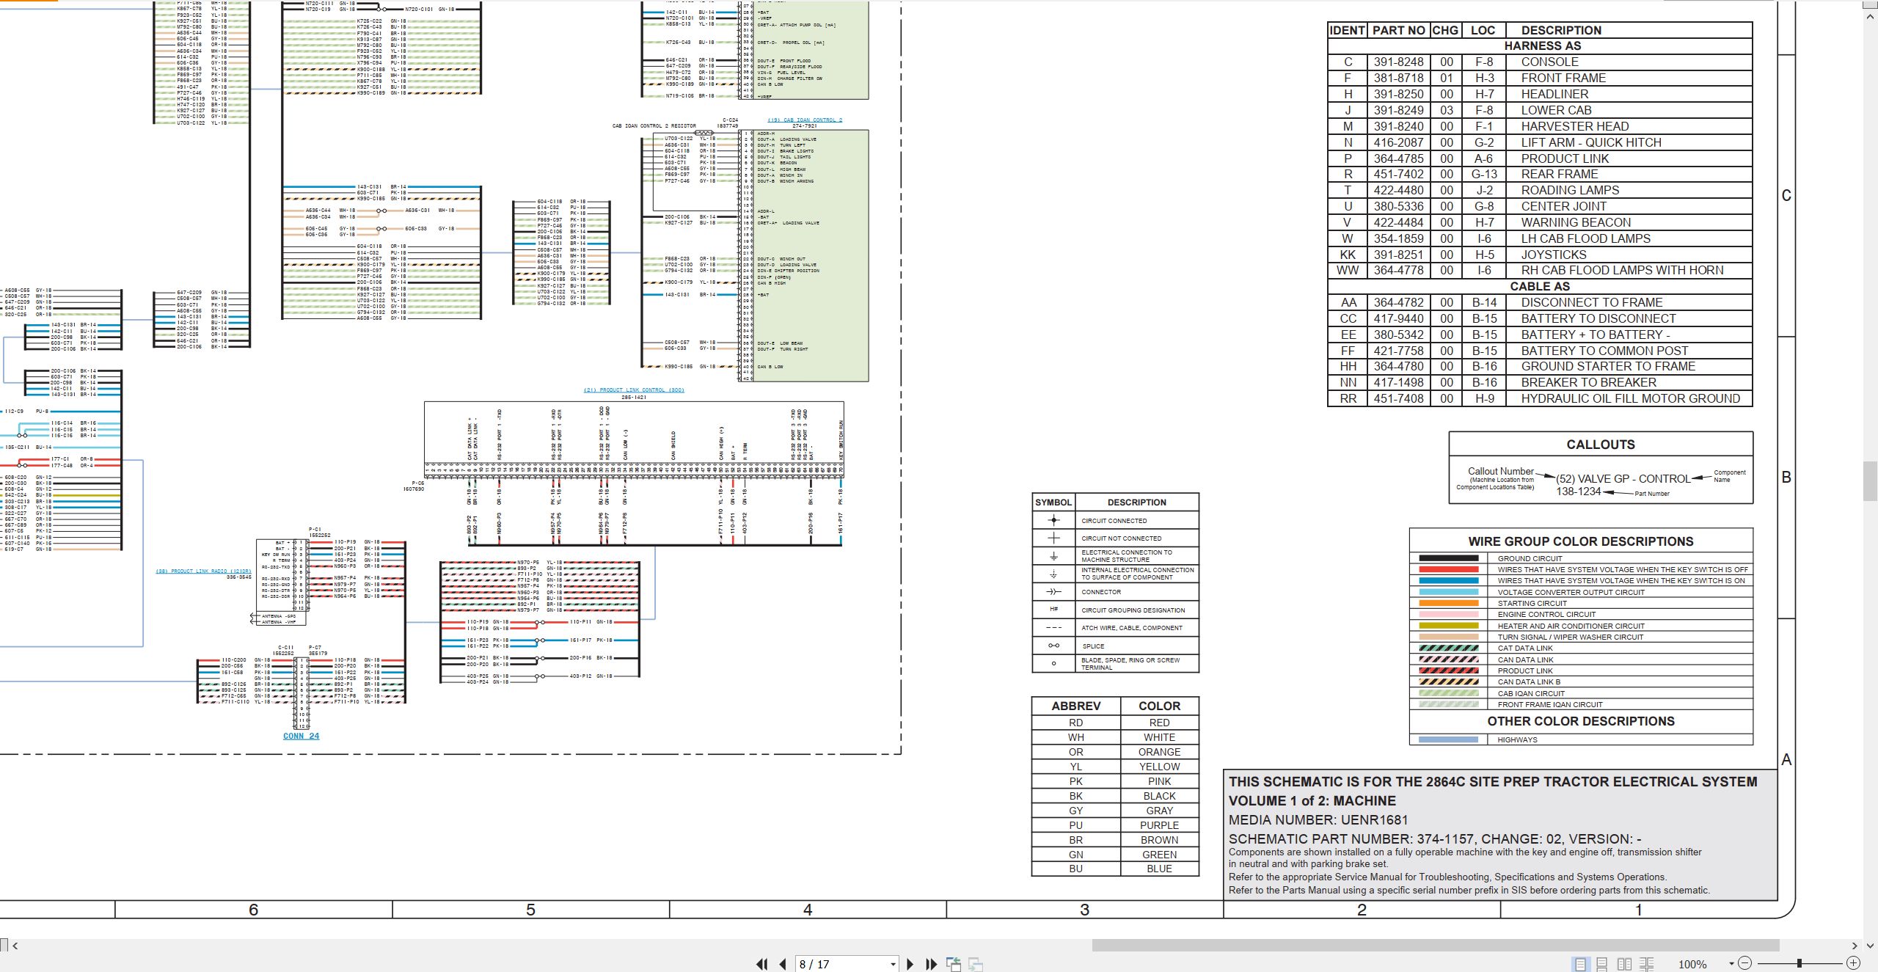Follow the CONN 24 link
This screenshot has width=1878, height=972.
[302, 736]
